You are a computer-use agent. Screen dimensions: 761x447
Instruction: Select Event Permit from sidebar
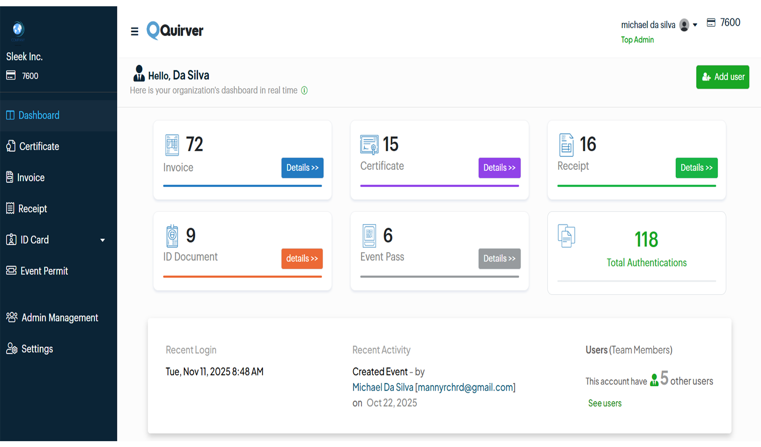tap(44, 271)
